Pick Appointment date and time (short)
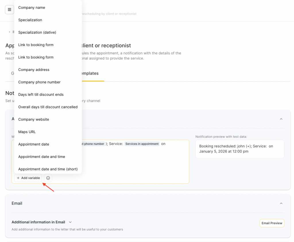Image resolution: width=294 pixels, height=242 pixels. [48, 169]
